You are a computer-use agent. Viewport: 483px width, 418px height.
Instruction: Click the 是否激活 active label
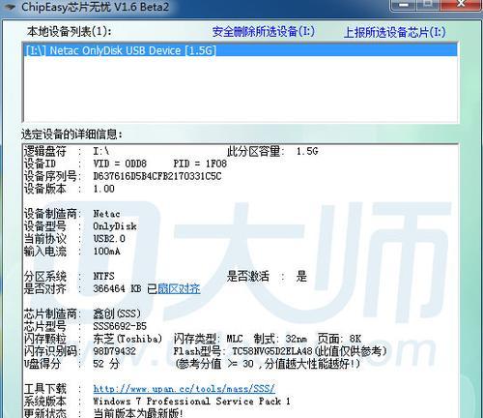(x=248, y=276)
